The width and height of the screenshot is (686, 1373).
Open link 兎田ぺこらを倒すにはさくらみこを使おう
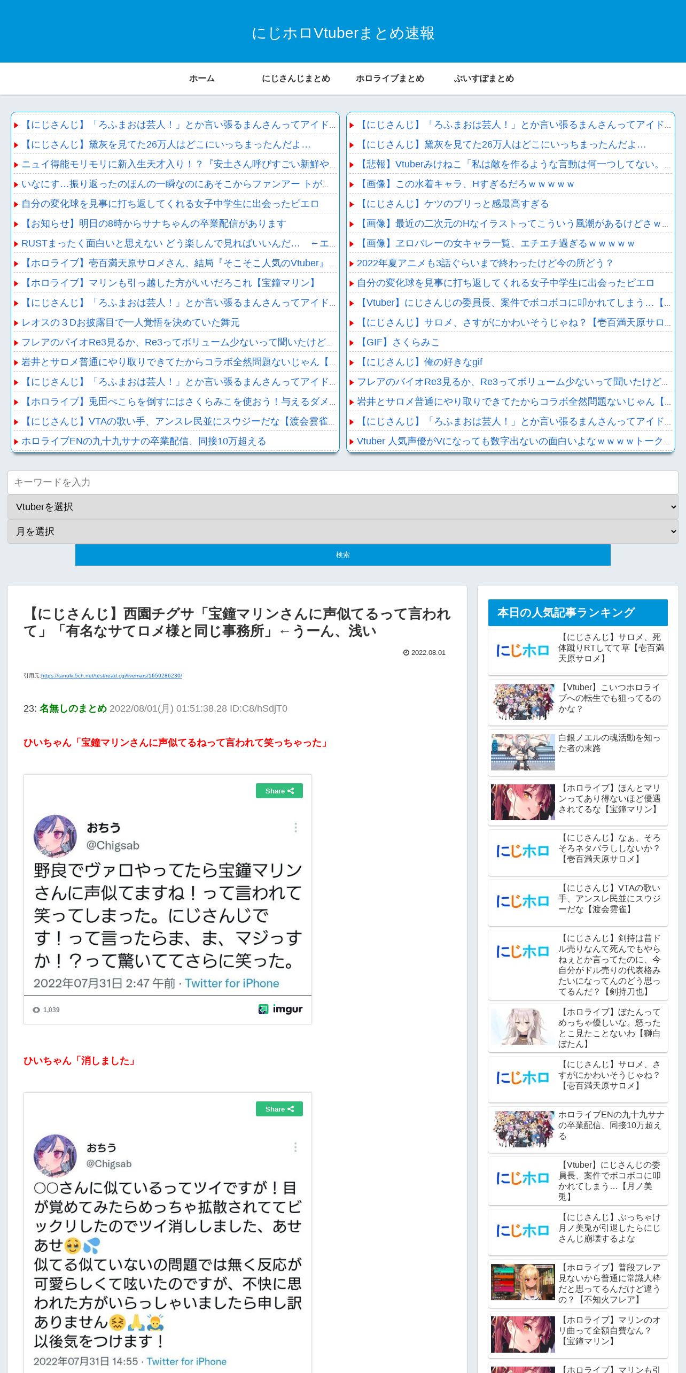178,402
